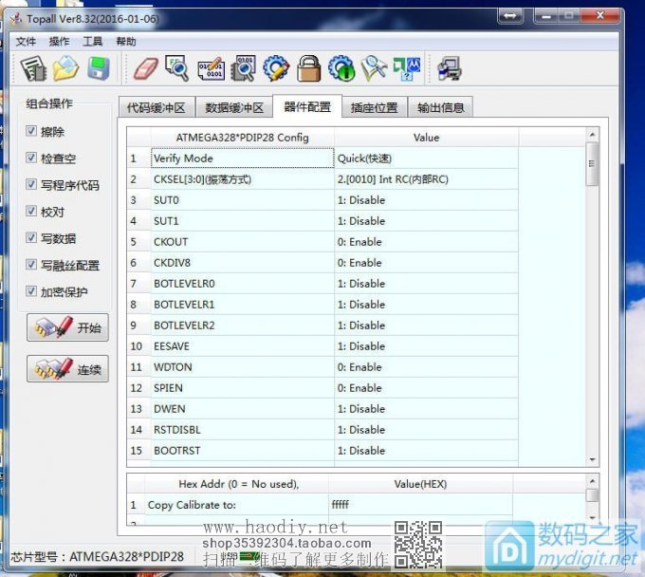The height and width of the screenshot is (577, 645).
Task: Uncheck the 写融丝配置 checkbox
Action: [32, 265]
